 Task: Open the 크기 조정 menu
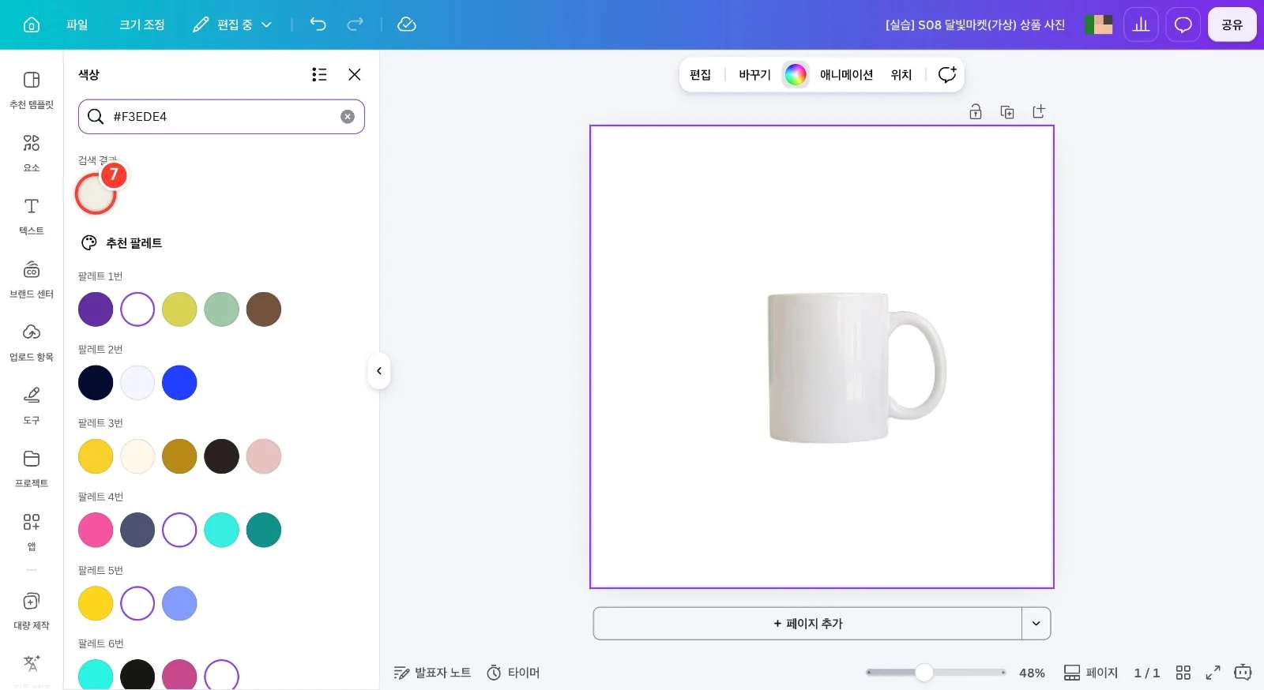(142, 24)
